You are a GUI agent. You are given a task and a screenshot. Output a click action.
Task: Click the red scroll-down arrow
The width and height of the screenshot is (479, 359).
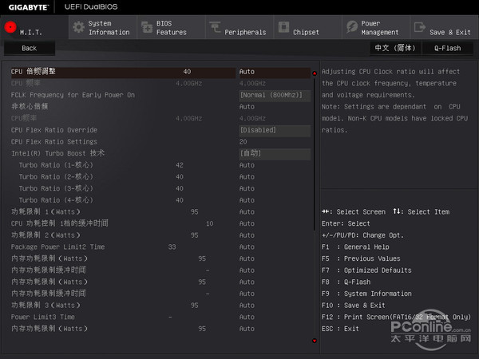(x=315, y=341)
